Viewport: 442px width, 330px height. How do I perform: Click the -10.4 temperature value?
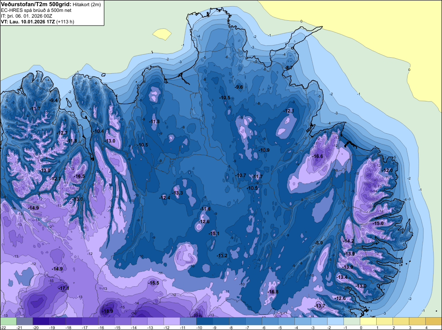click(99, 131)
